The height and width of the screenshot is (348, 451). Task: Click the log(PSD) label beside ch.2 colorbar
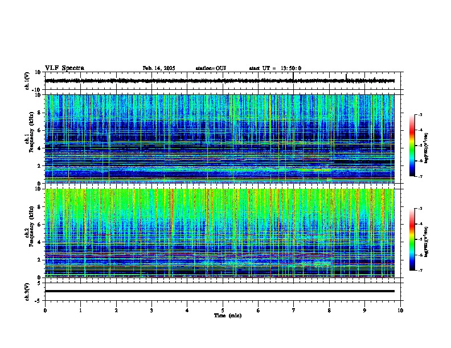point(427,242)
